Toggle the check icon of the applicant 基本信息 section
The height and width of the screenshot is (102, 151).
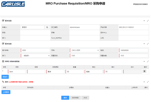(x=3, y=20)
